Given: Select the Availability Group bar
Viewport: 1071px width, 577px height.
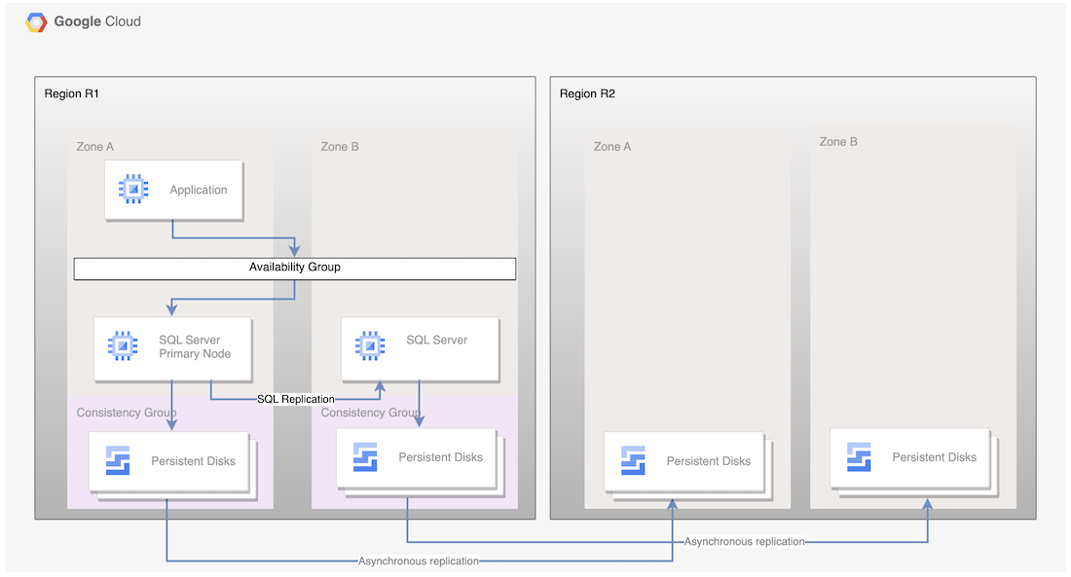Looking at the screenshot, I should [x=295, y=268].
